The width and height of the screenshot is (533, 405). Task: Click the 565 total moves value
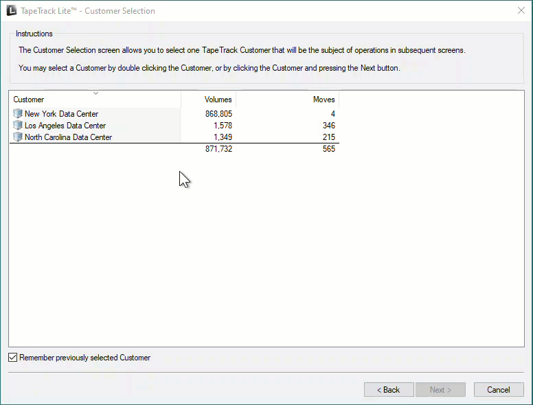pyautogui.click(x=329, y=149)
